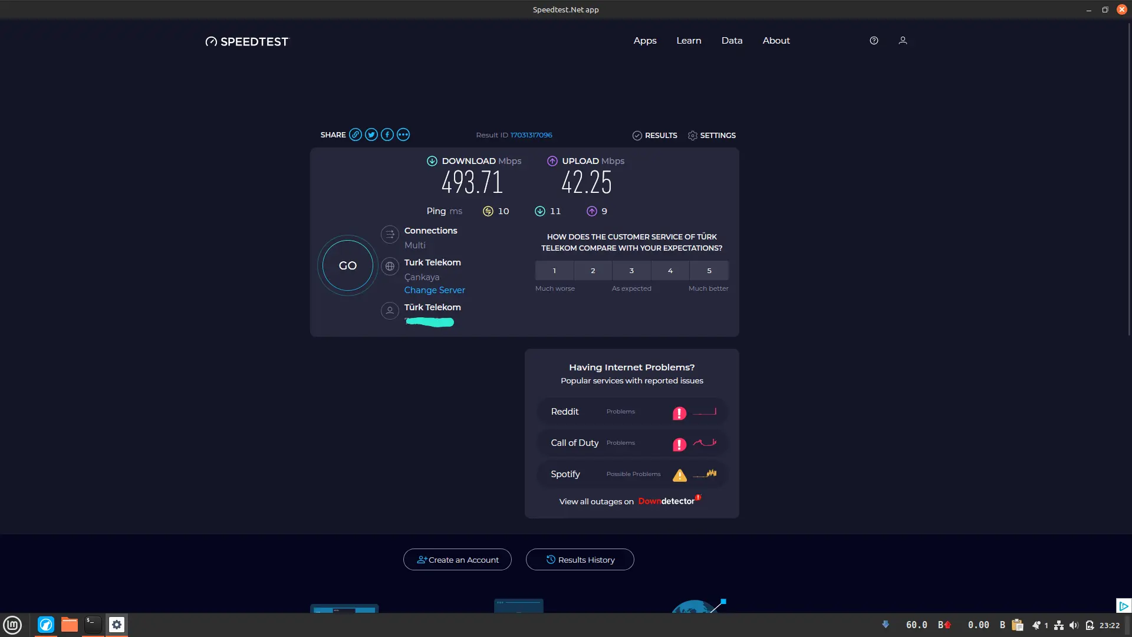This screenshot has width=1132, height=637.
Task: Rate customer service 2
Action: 593,271
